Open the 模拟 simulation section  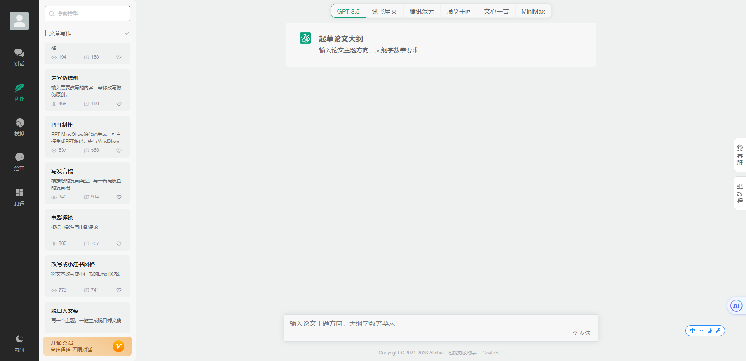click(19, 127)
